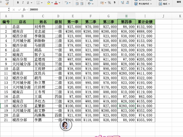Open the 格式 format menu
The image size is (183, 137).
tap(164, 4)
